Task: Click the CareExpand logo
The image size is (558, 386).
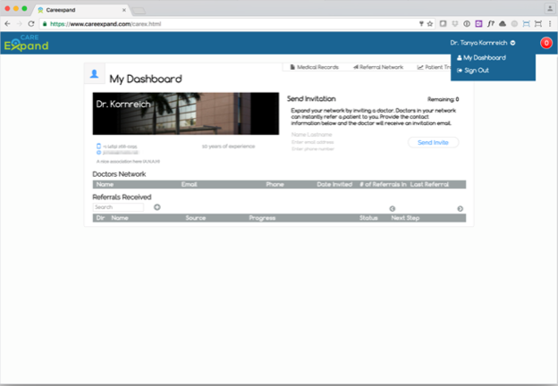Action: (x=25, y=43)
